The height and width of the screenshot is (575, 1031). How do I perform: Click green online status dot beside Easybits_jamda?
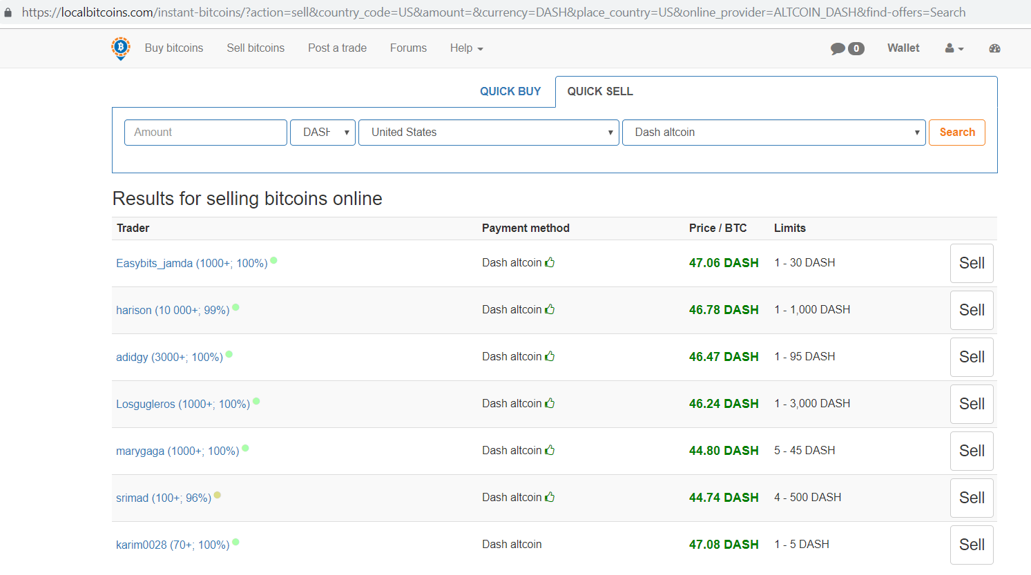(273, 260)
